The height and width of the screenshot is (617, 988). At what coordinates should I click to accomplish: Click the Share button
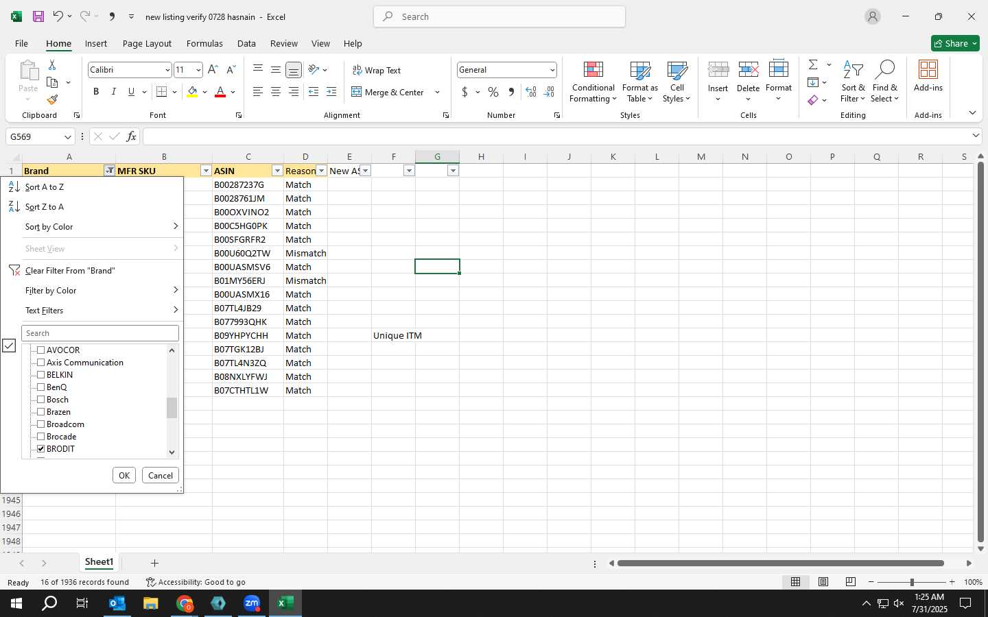pos(955,43)
